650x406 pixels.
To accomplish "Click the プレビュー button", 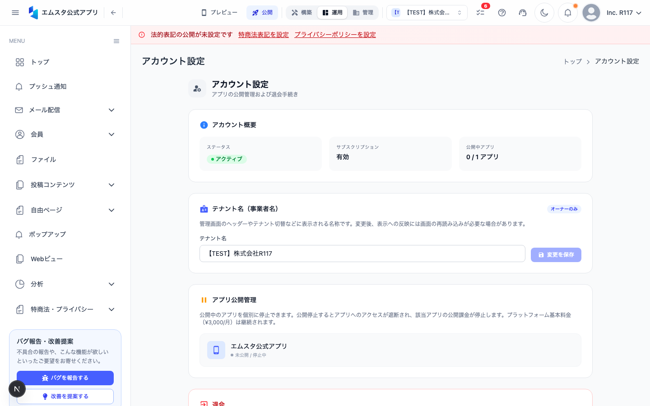I will tap(219, 13).
